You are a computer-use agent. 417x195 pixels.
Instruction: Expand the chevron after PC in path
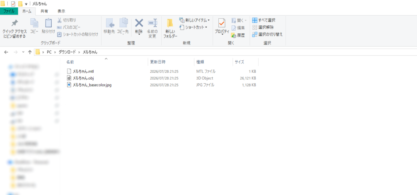[55, 52]
